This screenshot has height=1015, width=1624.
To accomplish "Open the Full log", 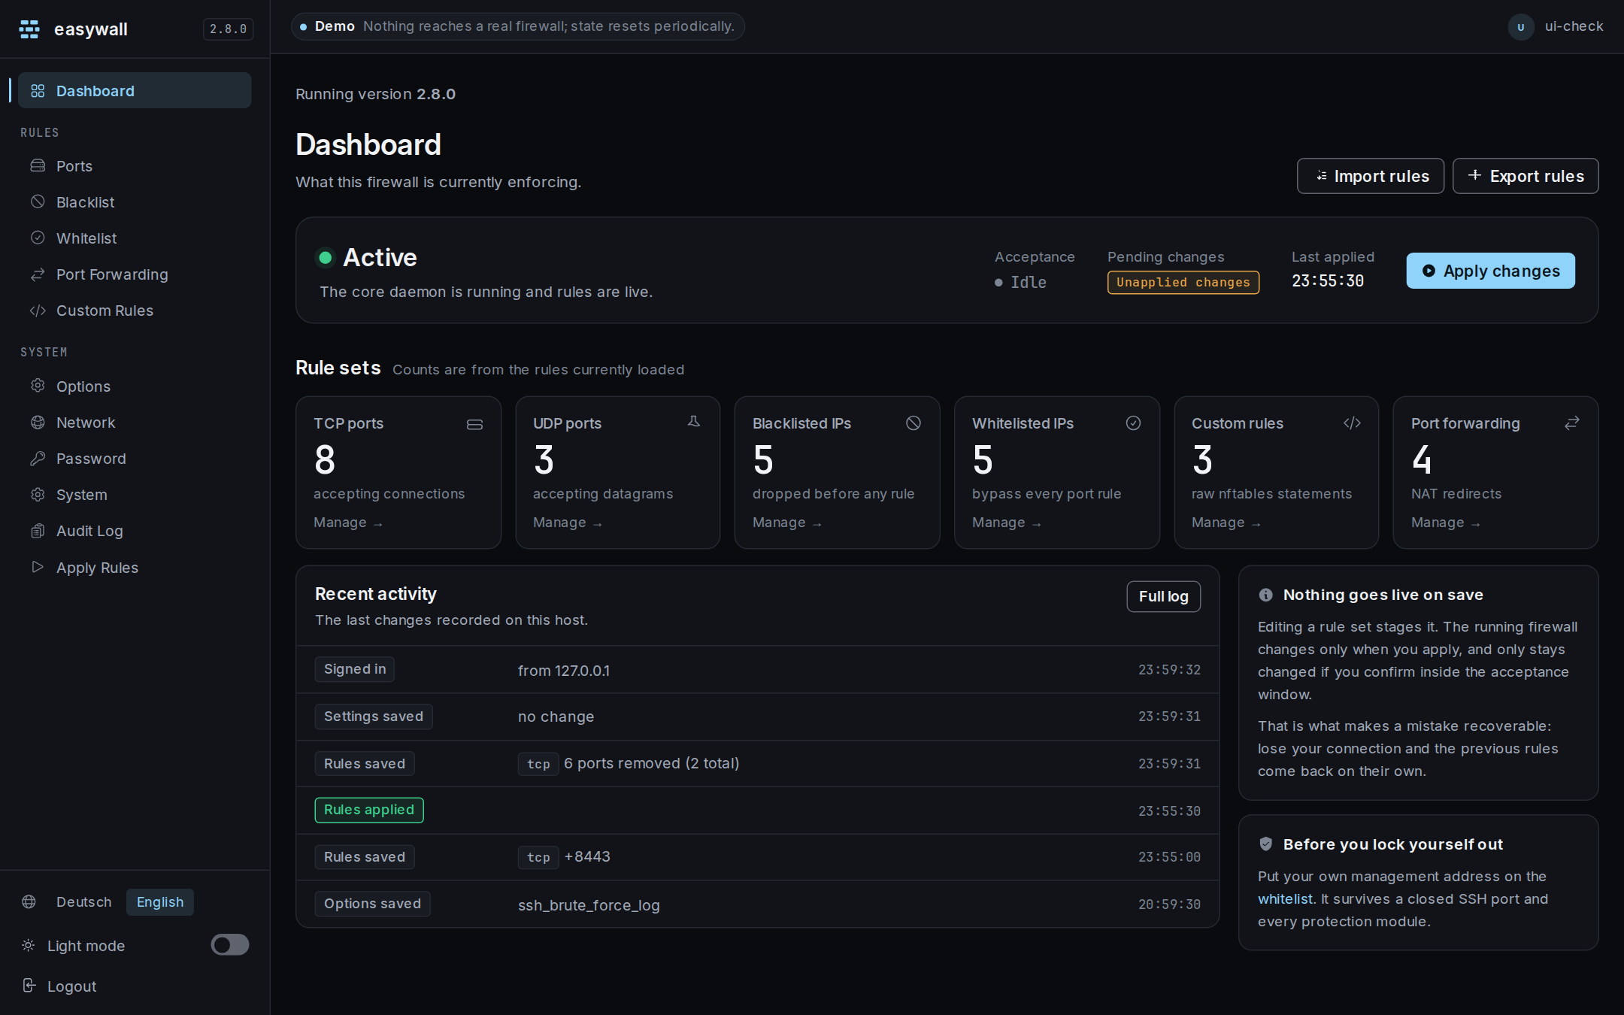I will pyautogui.click(x=1163, y=596).
